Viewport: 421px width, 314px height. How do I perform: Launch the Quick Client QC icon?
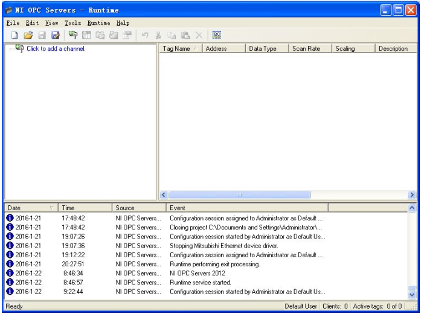217,35
